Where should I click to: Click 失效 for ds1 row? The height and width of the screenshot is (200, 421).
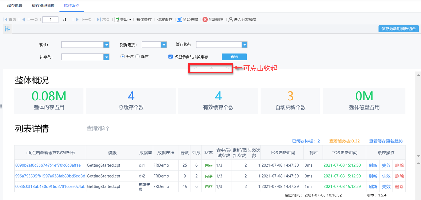[x=386, y=165]
